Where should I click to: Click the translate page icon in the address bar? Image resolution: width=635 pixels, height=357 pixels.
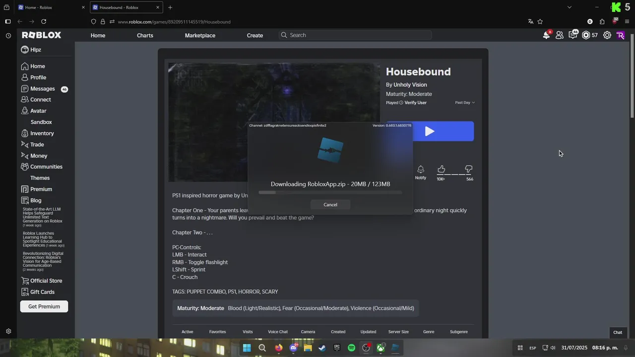pos(530,21)
